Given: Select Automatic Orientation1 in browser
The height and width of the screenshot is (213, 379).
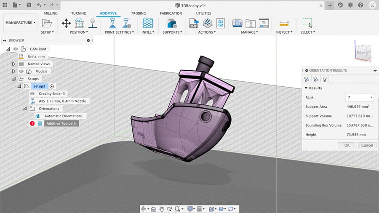Looking at the screenshot, I should coord(63,116).
